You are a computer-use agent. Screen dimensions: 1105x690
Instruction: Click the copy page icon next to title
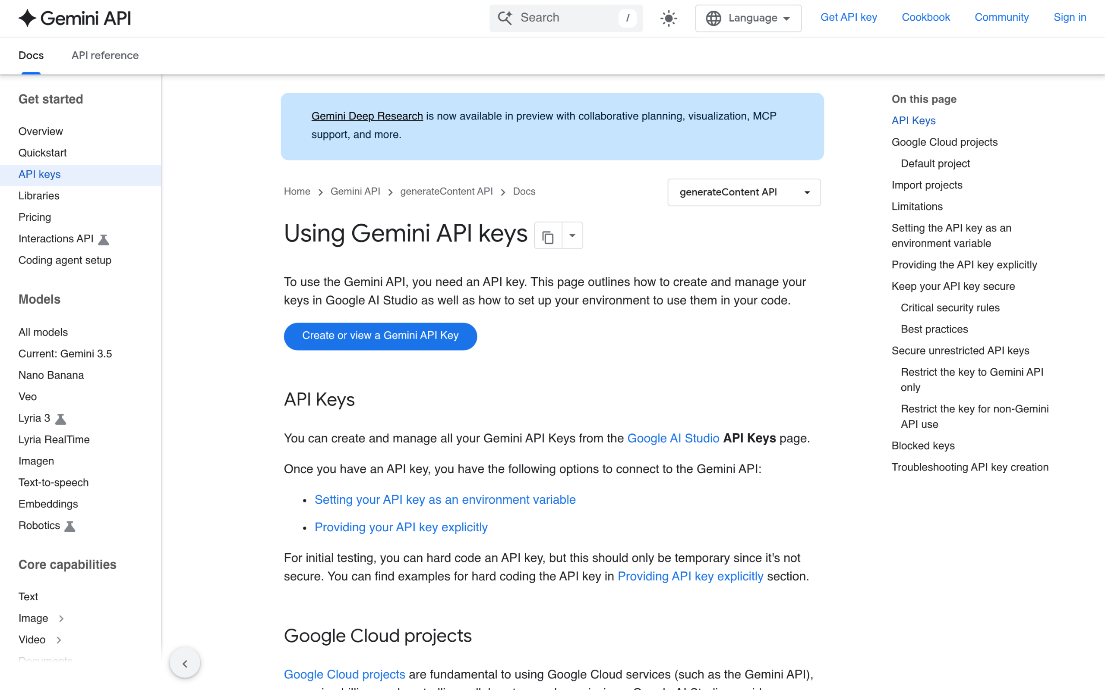(548, 236)
